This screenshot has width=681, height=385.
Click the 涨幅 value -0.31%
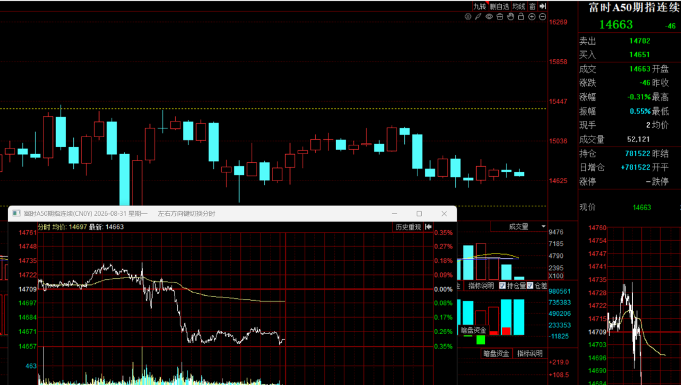click(638, 97)
